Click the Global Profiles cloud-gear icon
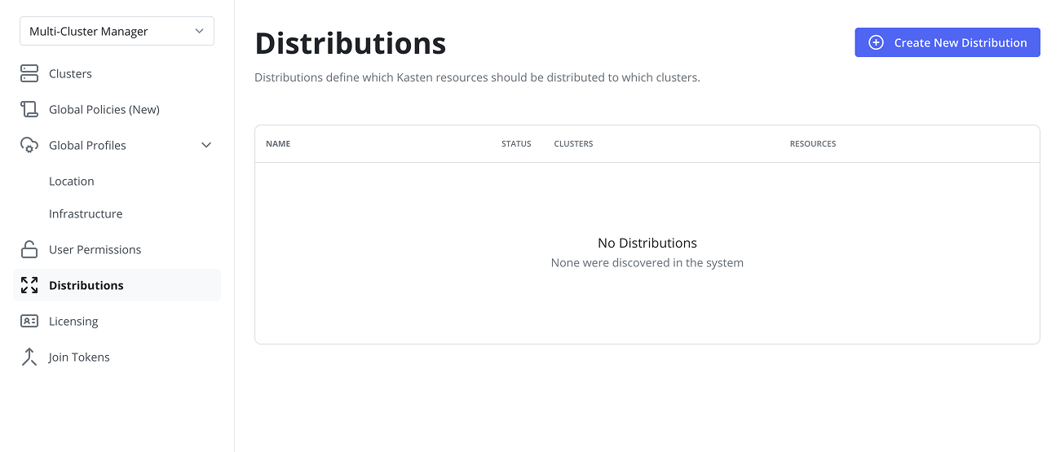This screenshot has height=452, width=1060. (x=29, y=145)
